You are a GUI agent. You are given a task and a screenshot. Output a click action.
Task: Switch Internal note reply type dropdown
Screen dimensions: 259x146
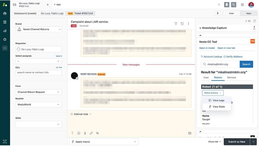pyautogui.click(x=81, y=114)
